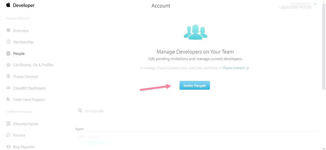
Task: Click the Forums speech bubble icon
Action: [x=8, y=135]
